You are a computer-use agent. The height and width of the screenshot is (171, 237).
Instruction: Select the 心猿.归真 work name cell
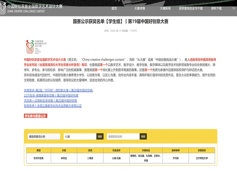coord(116,158)
